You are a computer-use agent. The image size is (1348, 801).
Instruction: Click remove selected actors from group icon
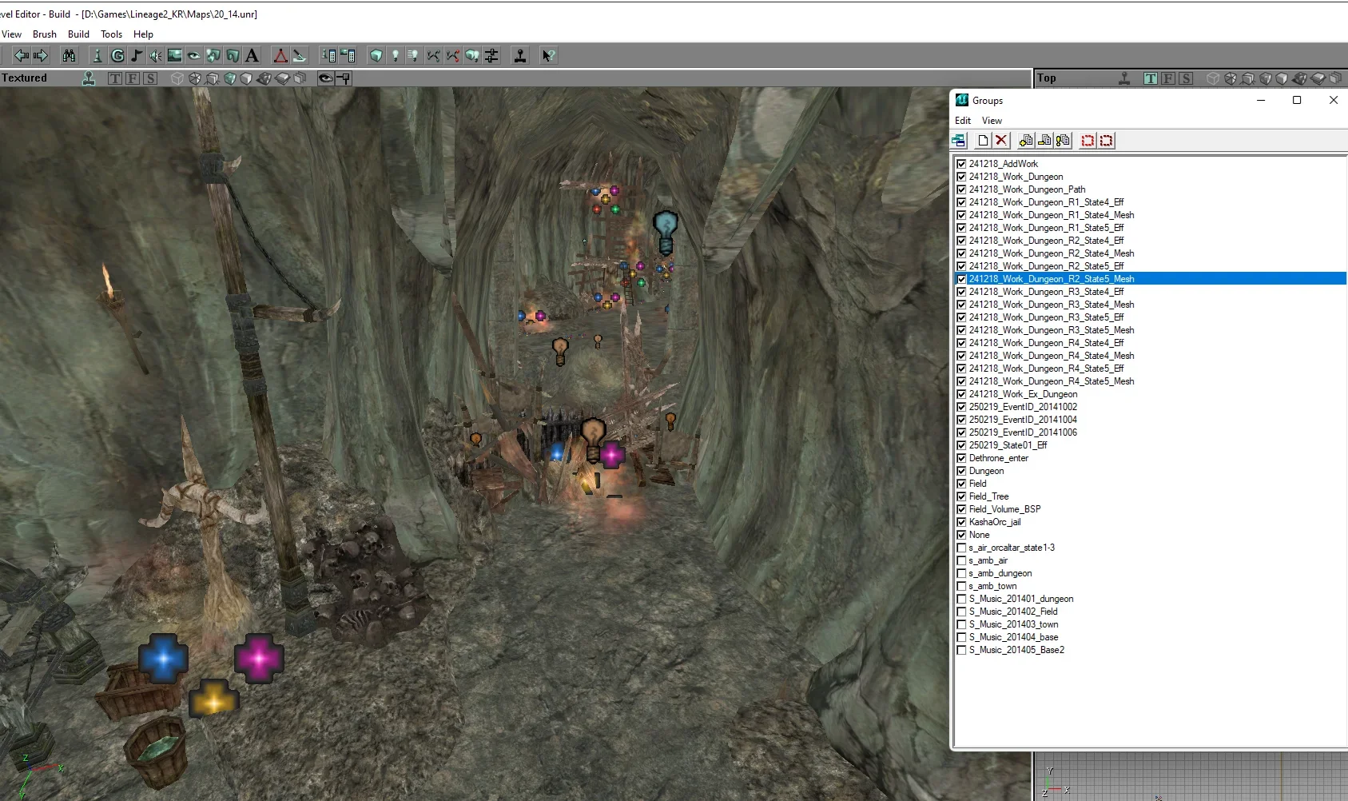[1044, 141]
